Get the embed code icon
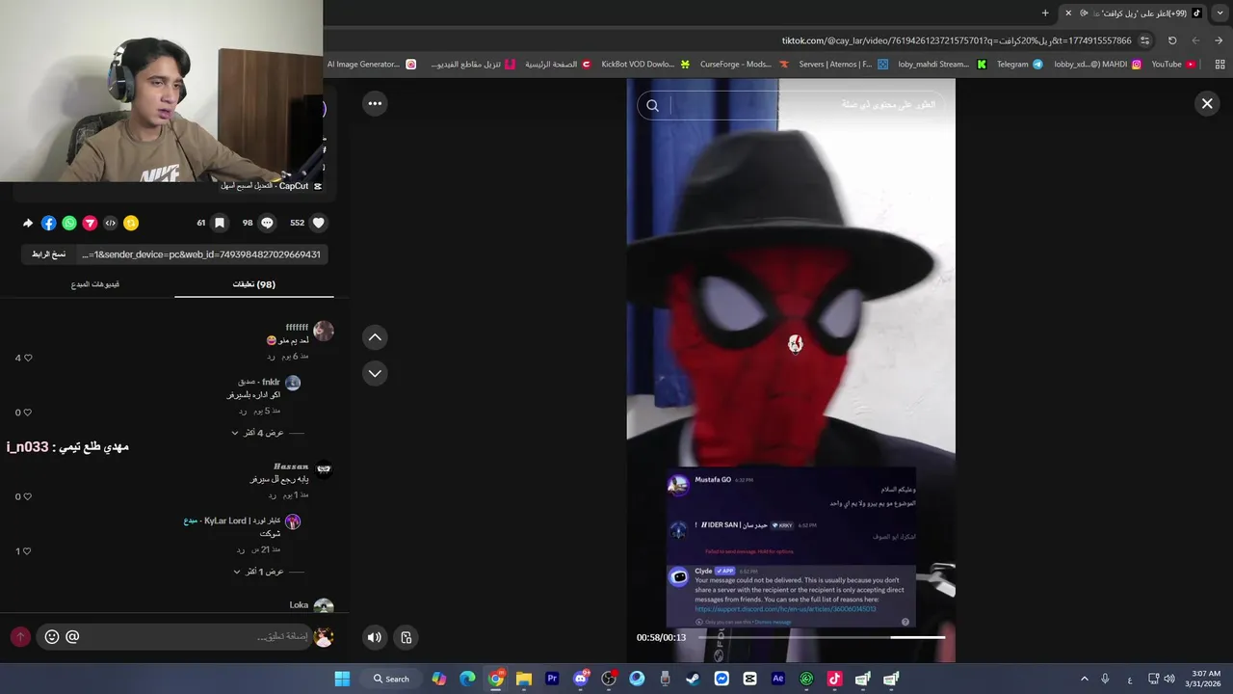Viewport: 1233px width, 694px height. point(110,223)
